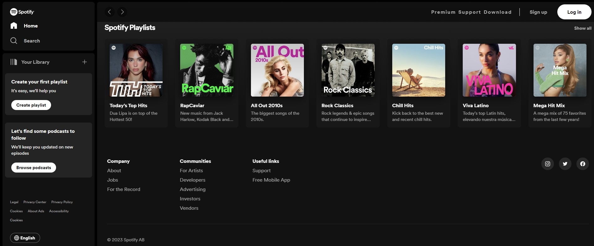Open Rock Classics playlist cover

[348, 70]
